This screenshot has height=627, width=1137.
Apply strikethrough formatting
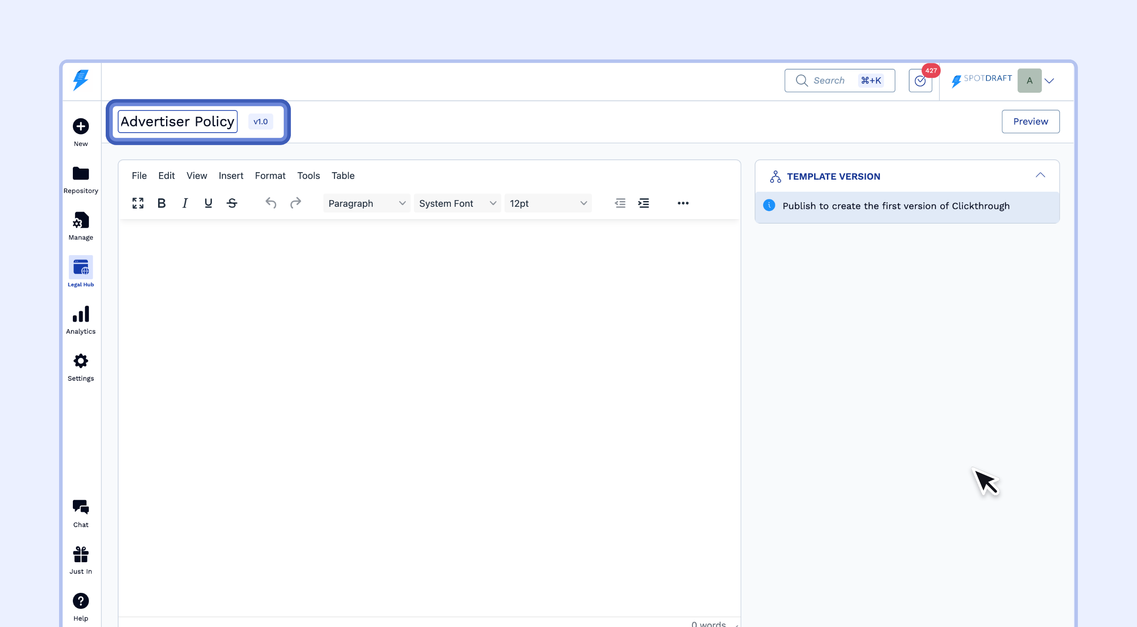(232, 203)
